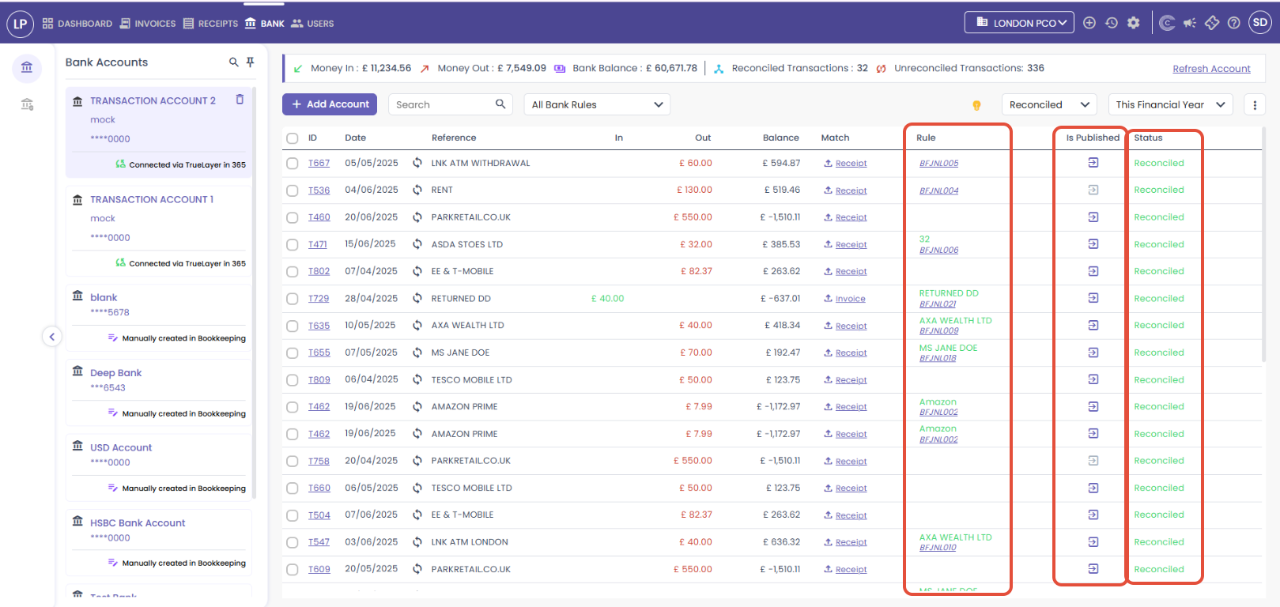Click sync icon on ASDA STOES LTD row

[417, 244]
